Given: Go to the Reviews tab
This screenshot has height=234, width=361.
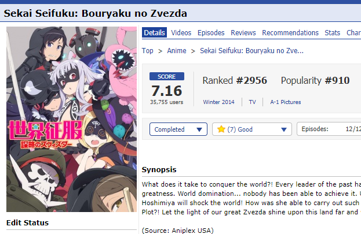Looking at the screenshot, I should pyautogui.click(x=243, y=32).
